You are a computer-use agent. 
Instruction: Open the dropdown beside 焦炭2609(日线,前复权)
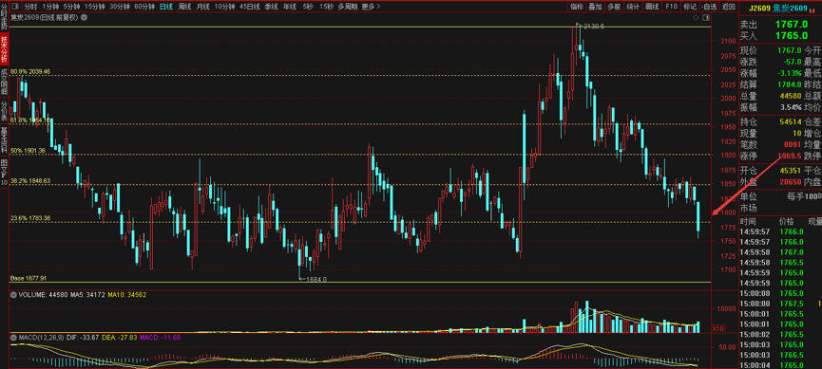pyautogui.click(x=85, y=17)
